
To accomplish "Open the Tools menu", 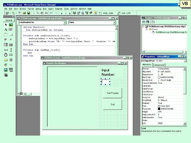I will (x=67, y=9).
